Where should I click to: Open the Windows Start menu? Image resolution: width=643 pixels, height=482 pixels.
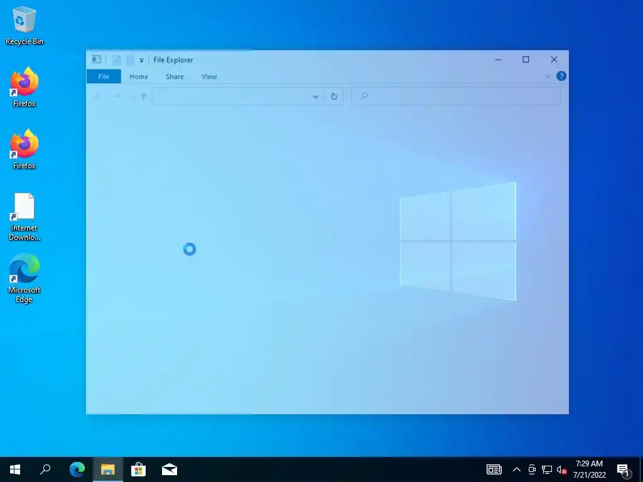(15, 469)
